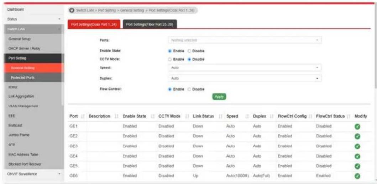Click Auto(Full) duplex value for GE6
The width and height of the screenshot is (377, 184).
[262, 176]
